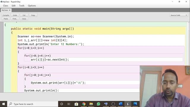Open Microsoft Store from taskbar

pos(76,104)
